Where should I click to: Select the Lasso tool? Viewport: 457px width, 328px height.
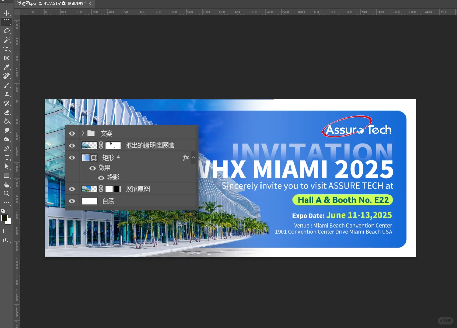pyautogui.click(x=7, y=31)
